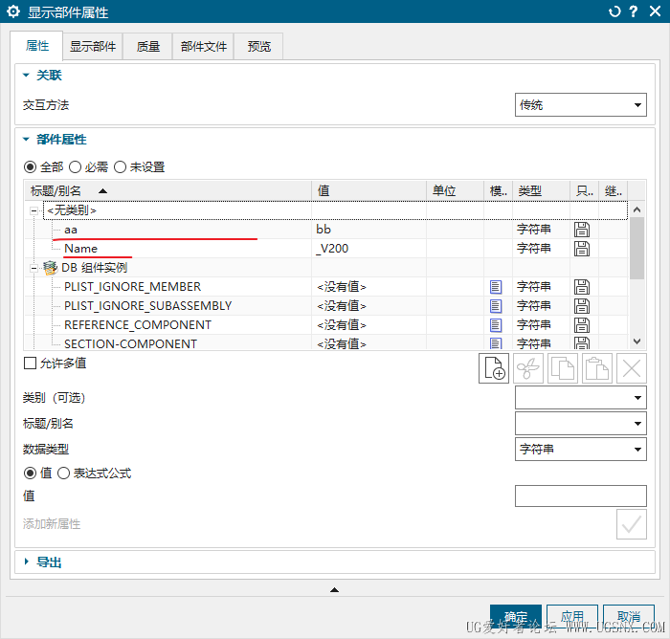Enable the 允许多值 checkbox
Viewport: 670px width, 639px height.
click(x=30, y=364)
